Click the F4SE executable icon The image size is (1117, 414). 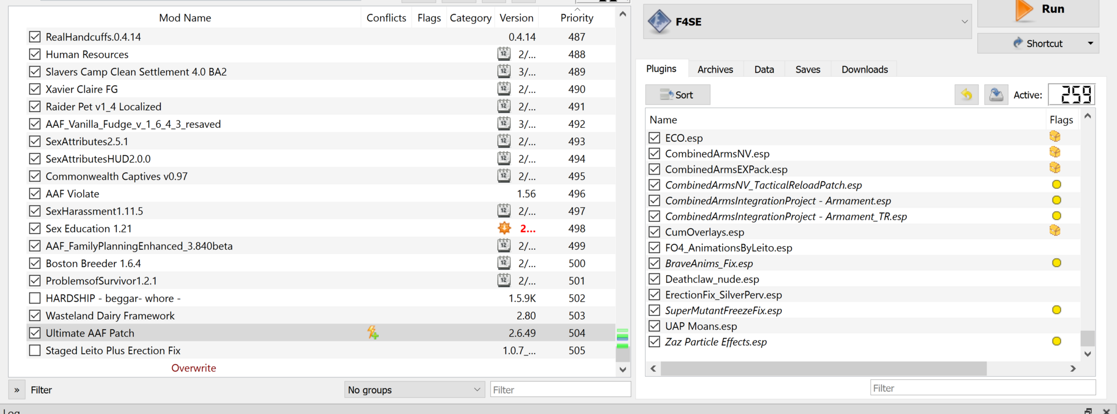(x=659, y=21)
